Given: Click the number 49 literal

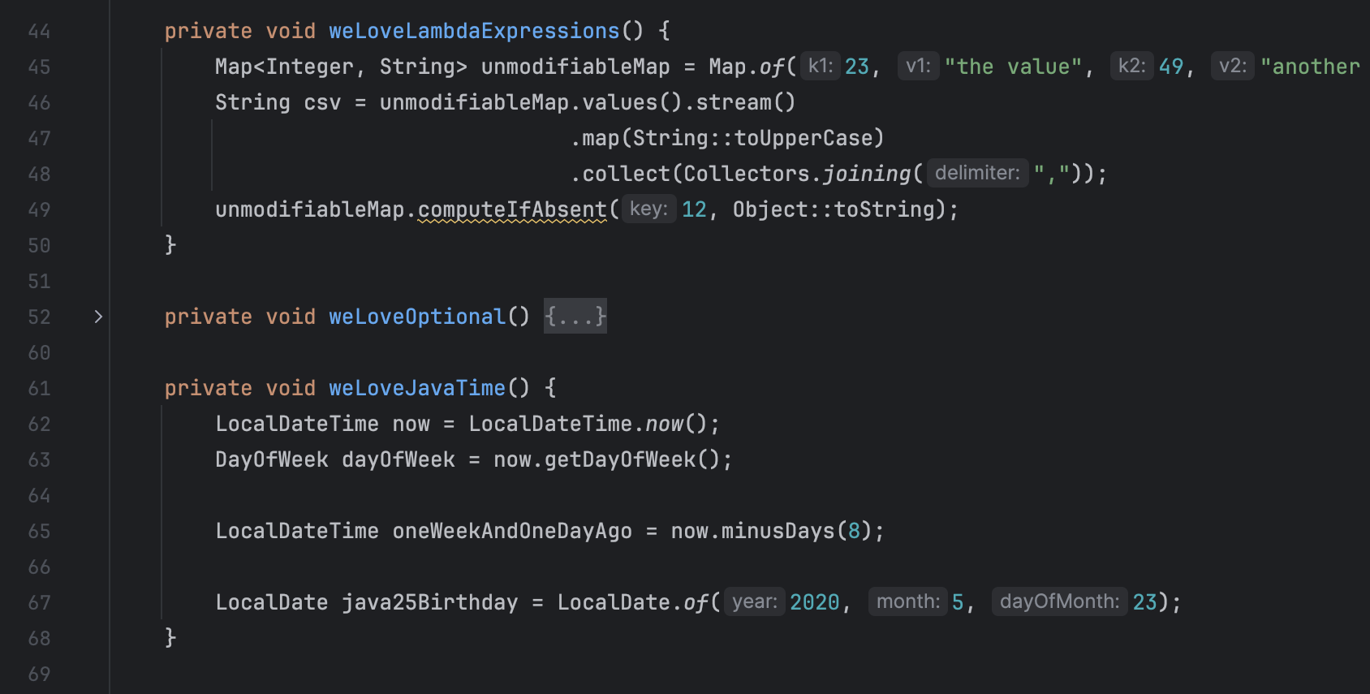Looking at the screenshot, I should tap(1171, 67).
